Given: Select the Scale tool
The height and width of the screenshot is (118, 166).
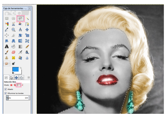Looking at the screenshot, I should pos(27,35).
